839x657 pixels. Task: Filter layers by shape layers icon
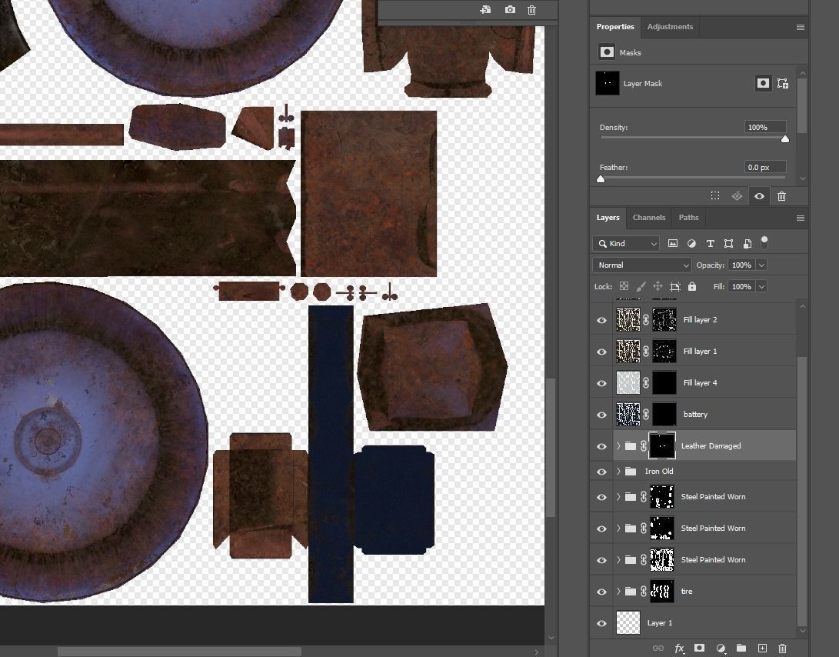click(x=728, y=244)
